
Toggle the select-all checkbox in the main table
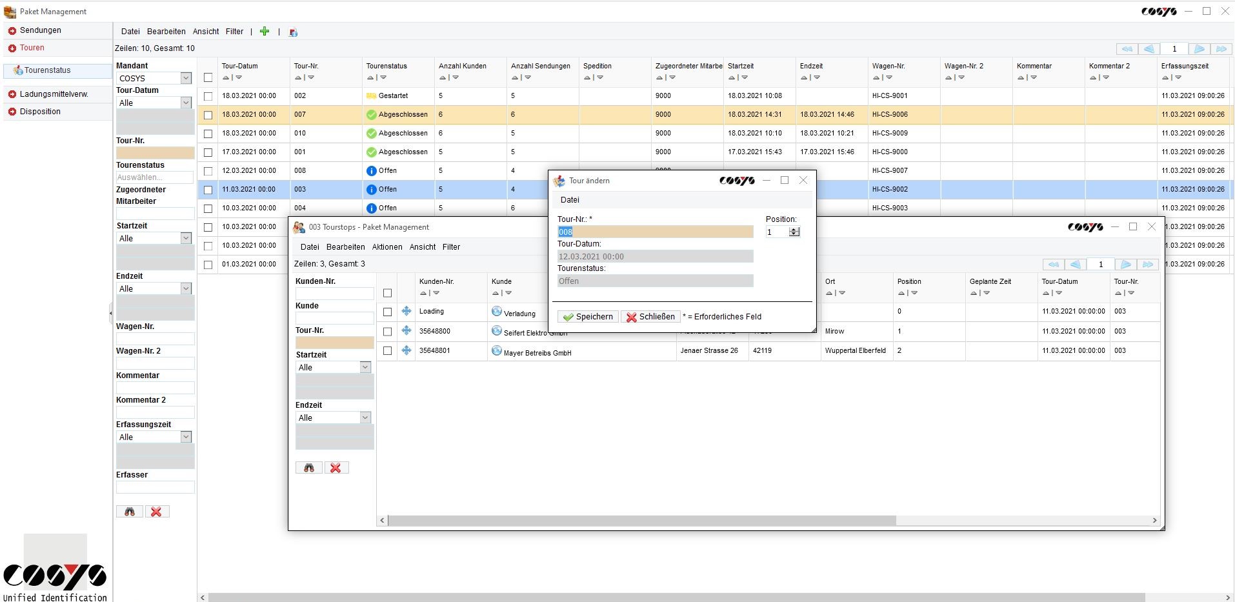pos(208,77)
